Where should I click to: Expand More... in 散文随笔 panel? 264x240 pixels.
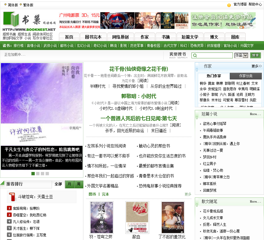255,202
